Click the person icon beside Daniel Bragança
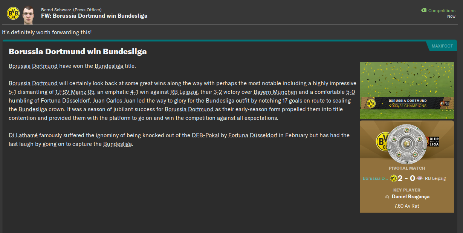 pyautogui.click(x=387, y=197)
